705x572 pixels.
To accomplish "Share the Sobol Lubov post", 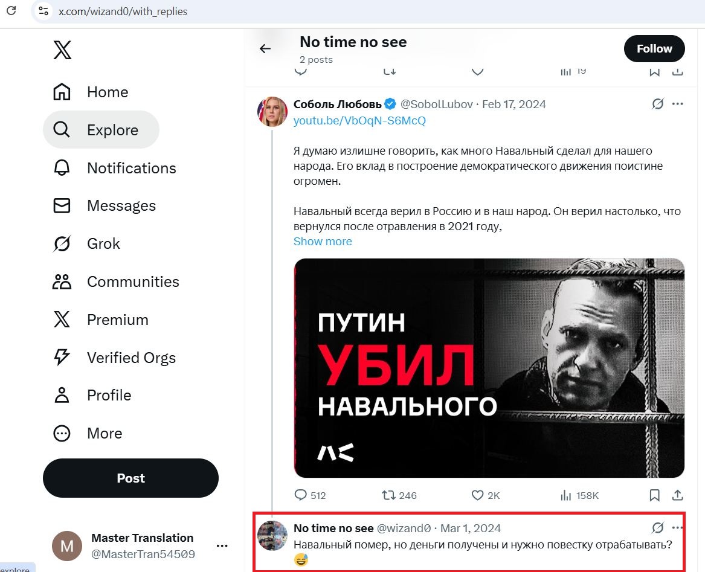I will [x=678, y=495].
